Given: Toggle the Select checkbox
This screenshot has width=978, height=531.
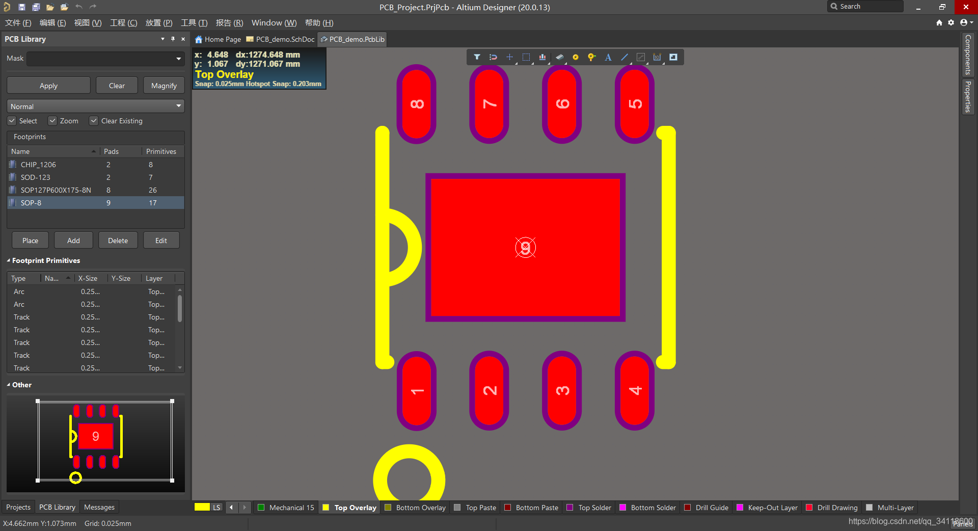Looking at the screenshot, I should pyautogui.click(x=12, y=121).
